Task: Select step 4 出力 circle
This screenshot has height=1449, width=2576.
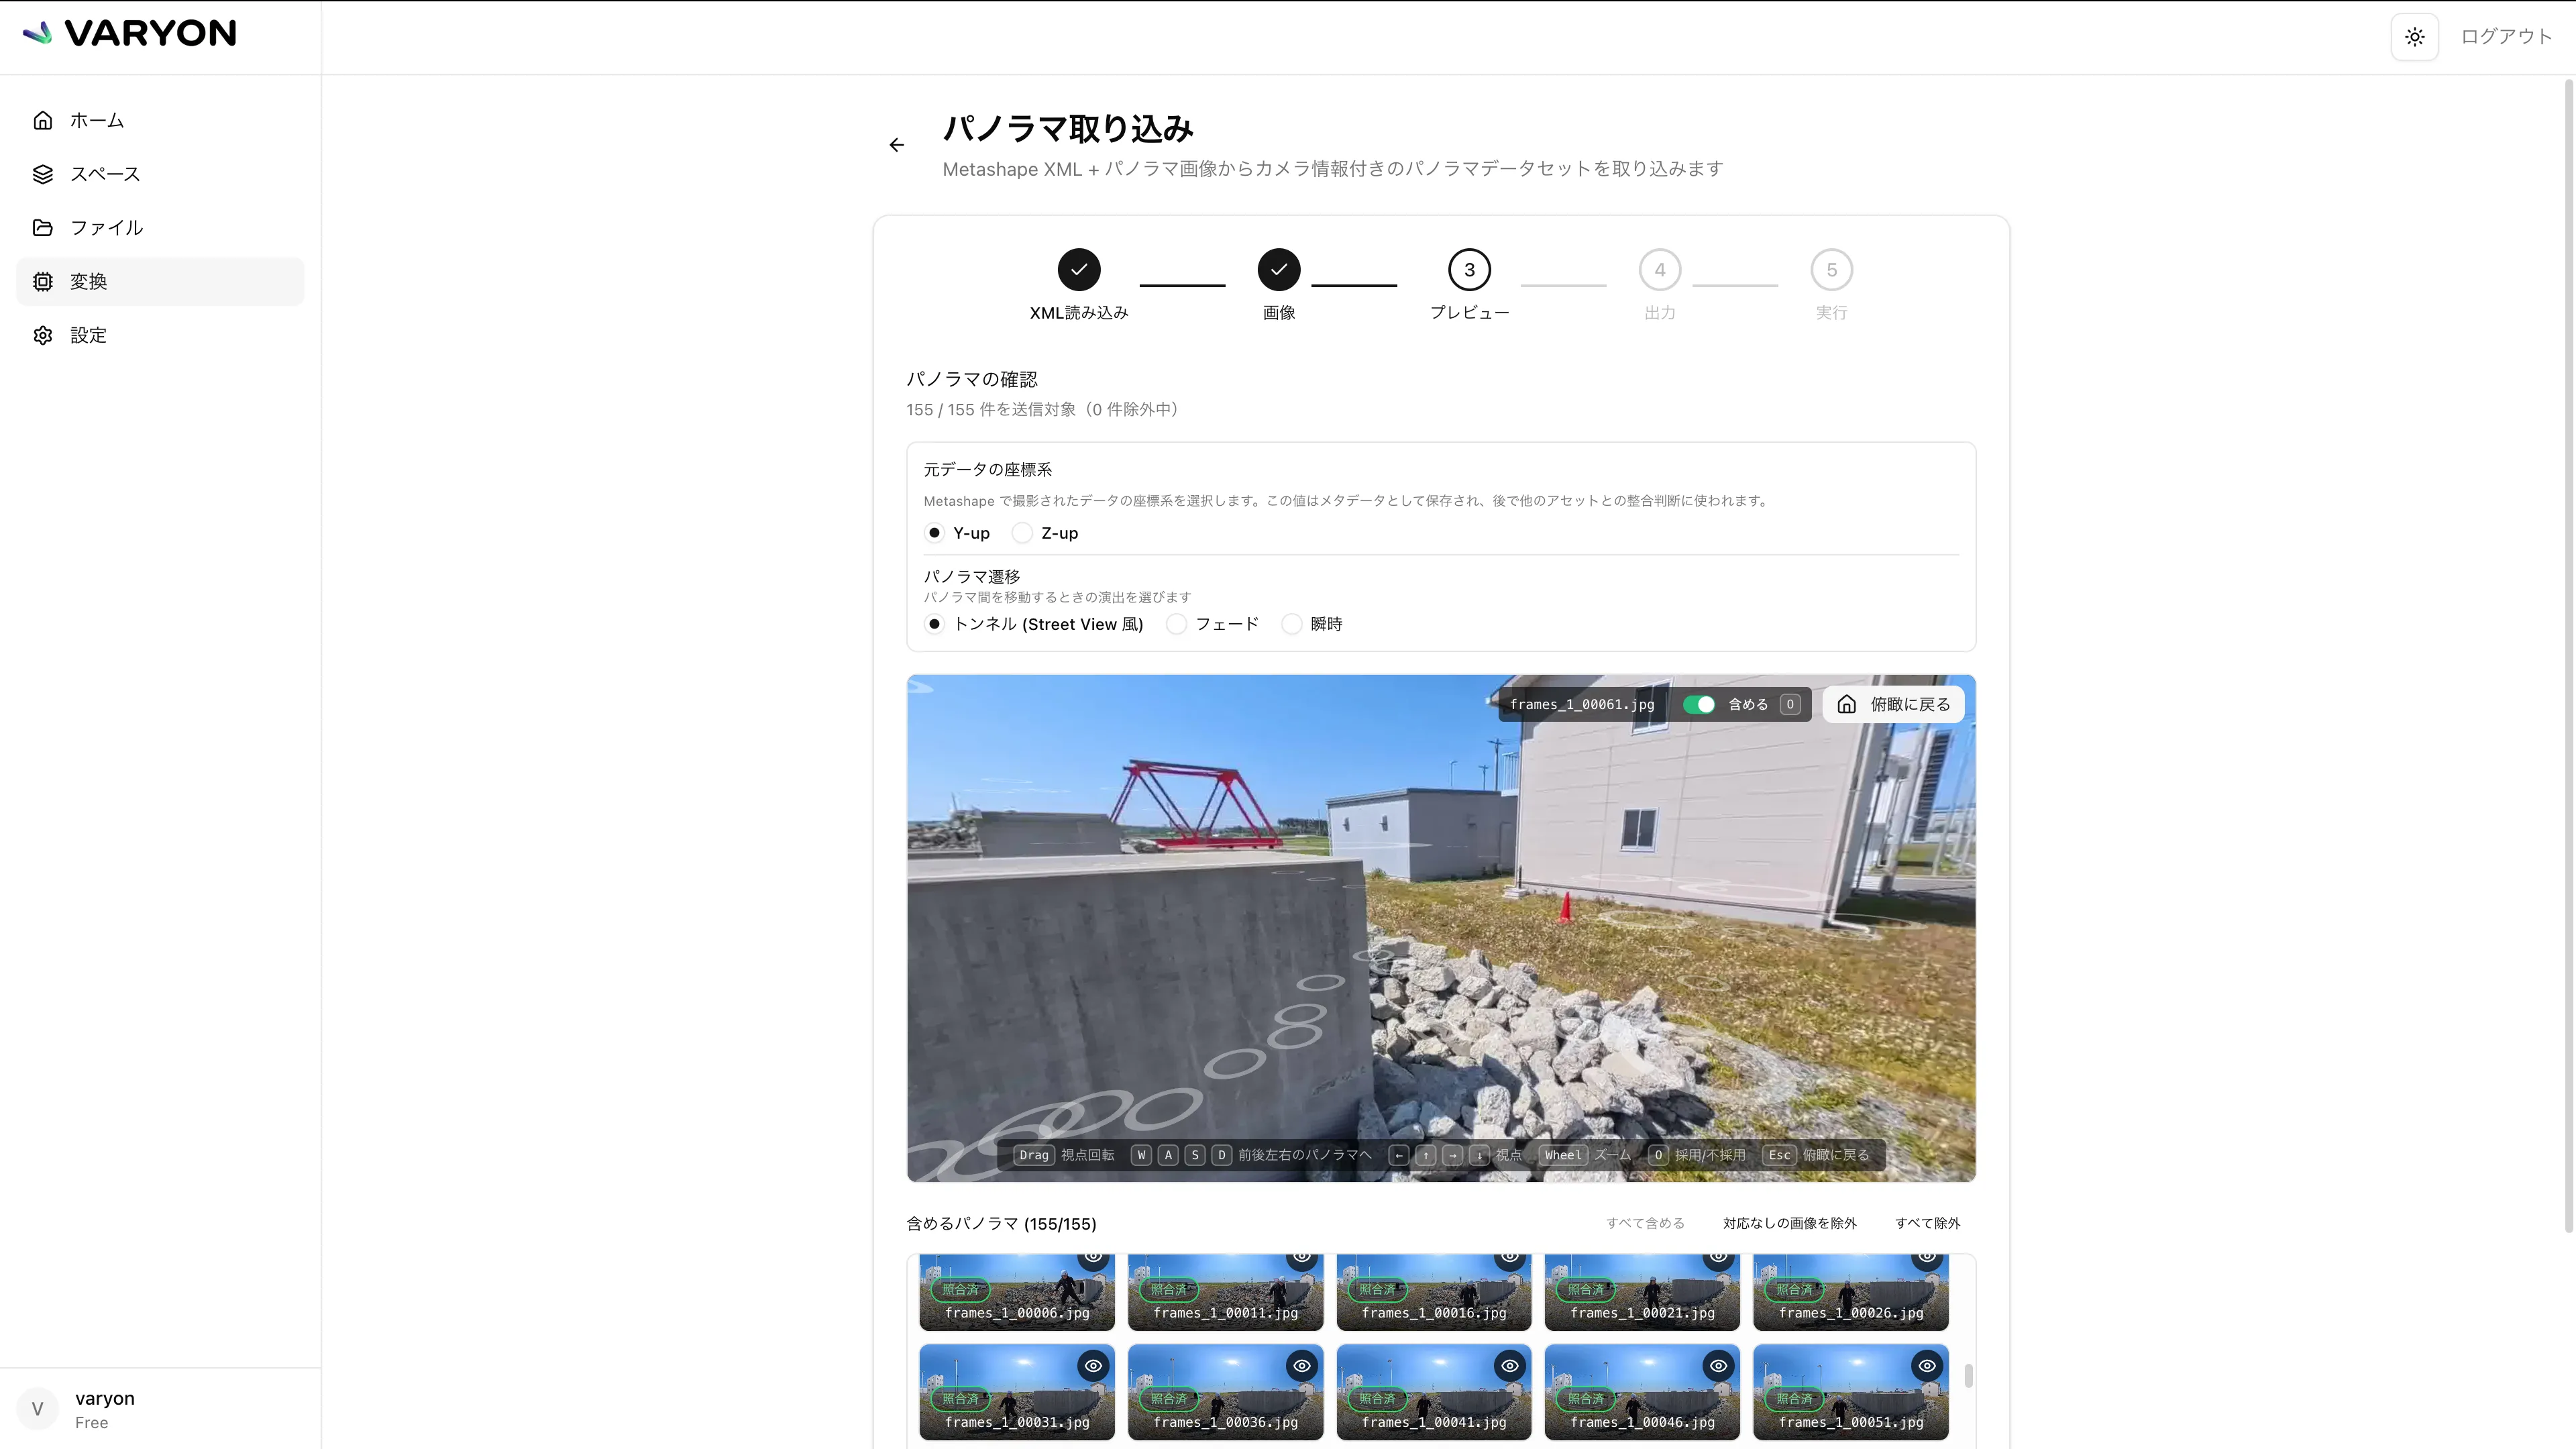Action: tap(1660, 269)
